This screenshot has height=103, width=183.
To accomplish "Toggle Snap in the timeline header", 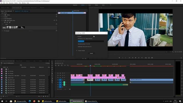I will (59, 66).
